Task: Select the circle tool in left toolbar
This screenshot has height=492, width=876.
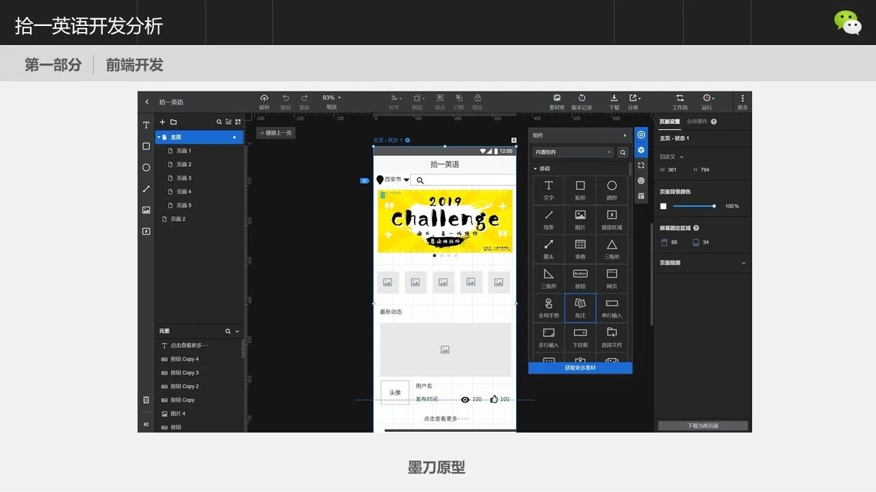Action: 146,167
